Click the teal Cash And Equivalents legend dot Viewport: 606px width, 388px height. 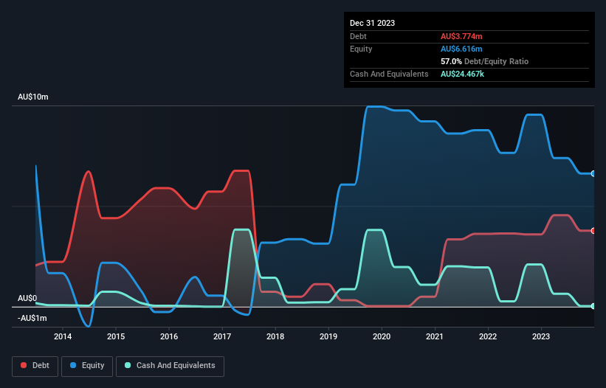[x=128, y=365]
